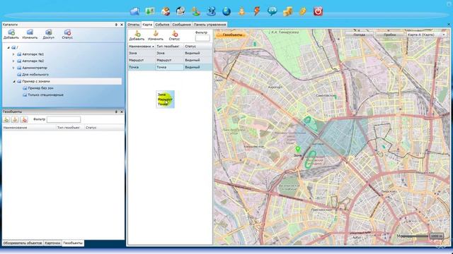Click the Тип геообъекта column header in map tab
The width and height of the screenshot is (453, 254).
point(169,46)
